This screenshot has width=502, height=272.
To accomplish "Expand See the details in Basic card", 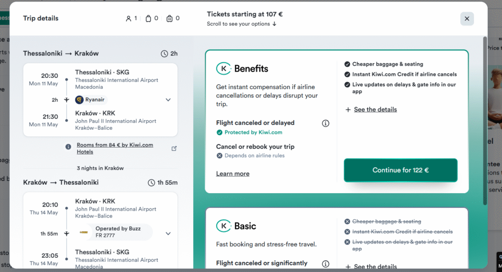I will pyautogui.click(x=371, y=267).
